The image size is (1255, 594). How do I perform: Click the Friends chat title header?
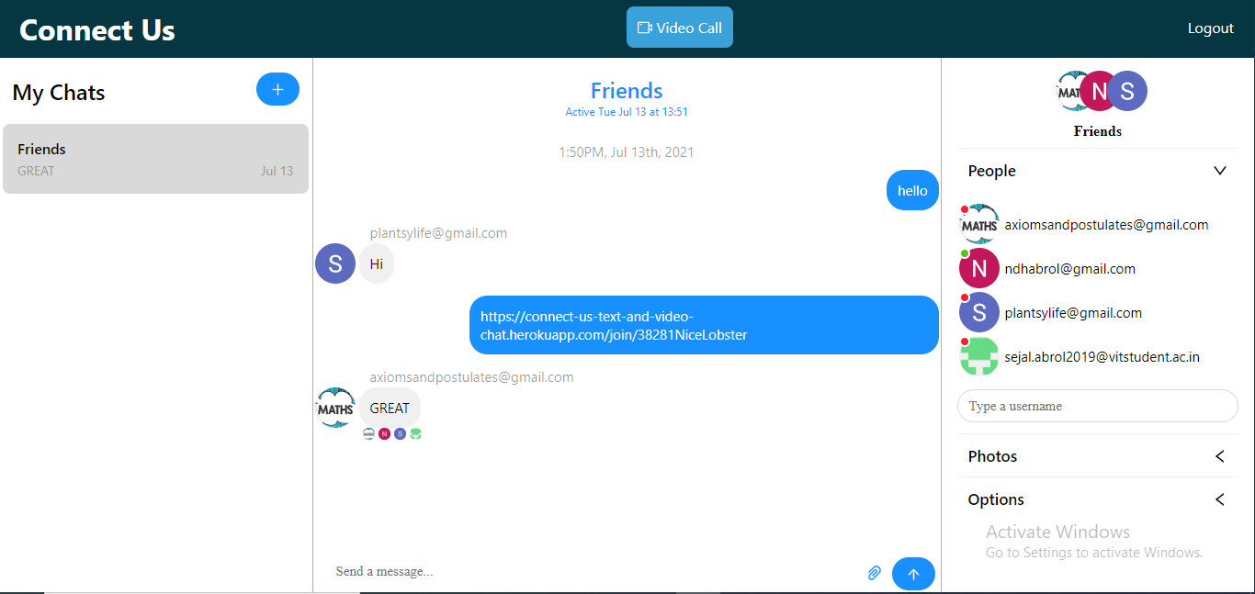(x=627, y=91)
